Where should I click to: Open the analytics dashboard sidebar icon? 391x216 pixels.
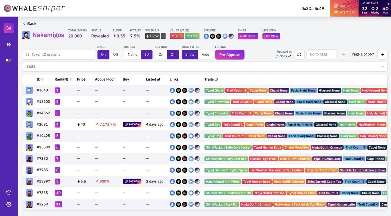point(9,28)
